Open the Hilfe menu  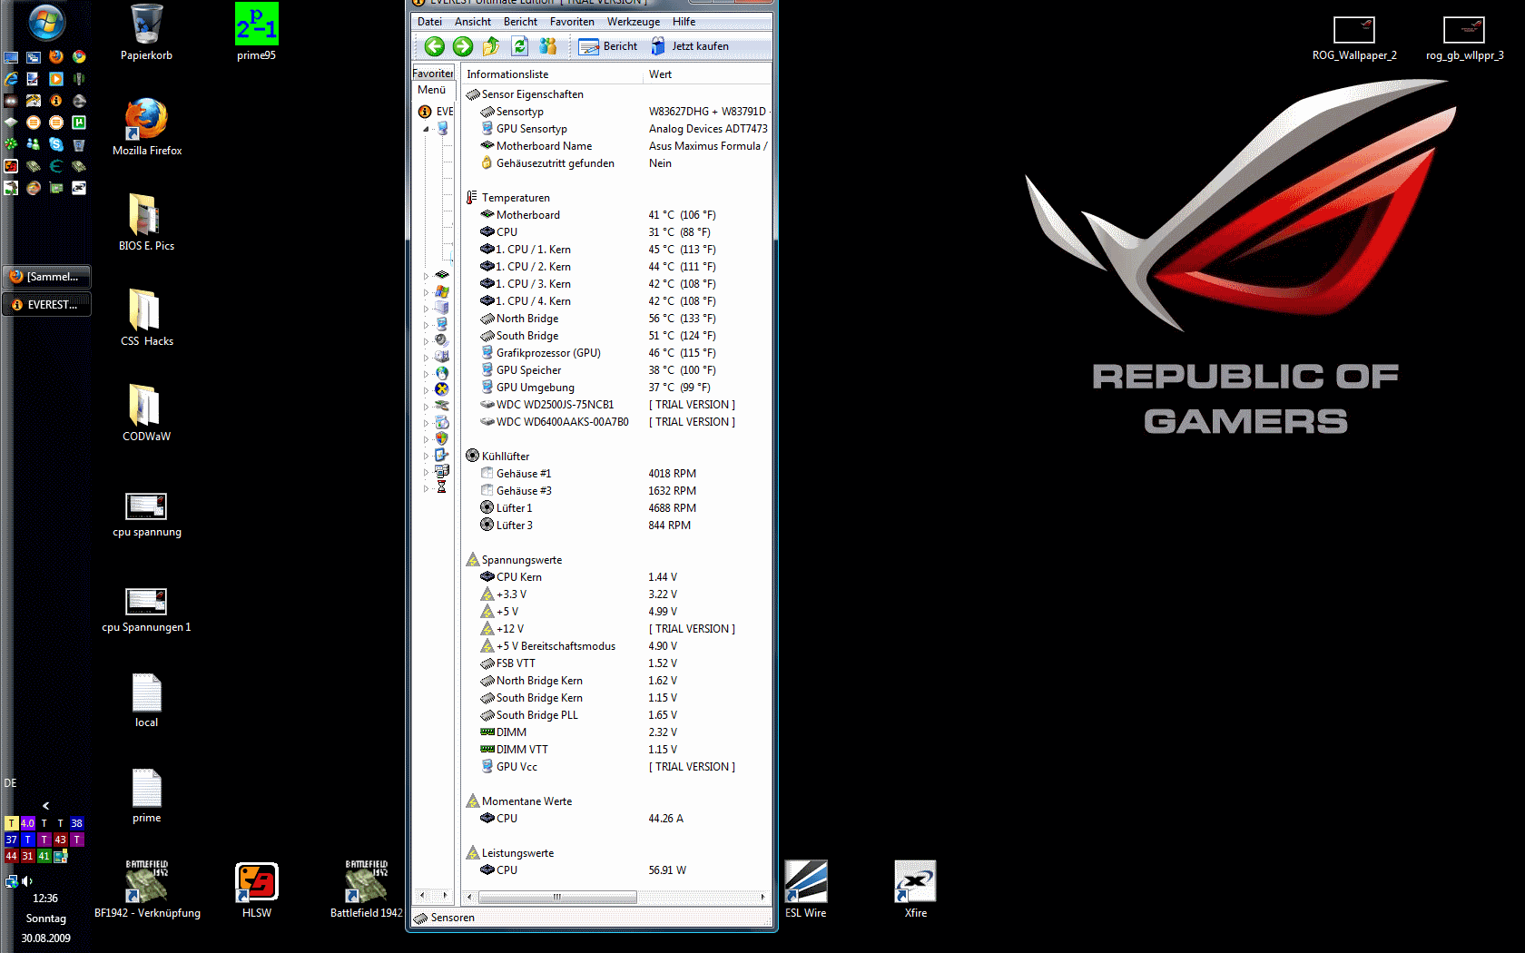[x=684, y=22]
